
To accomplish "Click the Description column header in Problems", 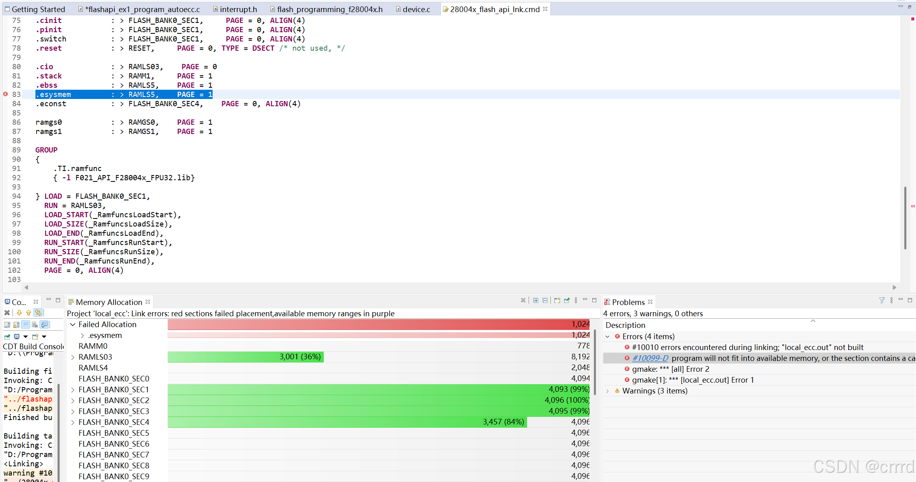I will click(625, 325).
